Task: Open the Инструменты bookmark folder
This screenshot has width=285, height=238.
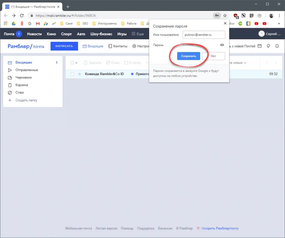Action: pyautogui.click(x=105, y=23)
